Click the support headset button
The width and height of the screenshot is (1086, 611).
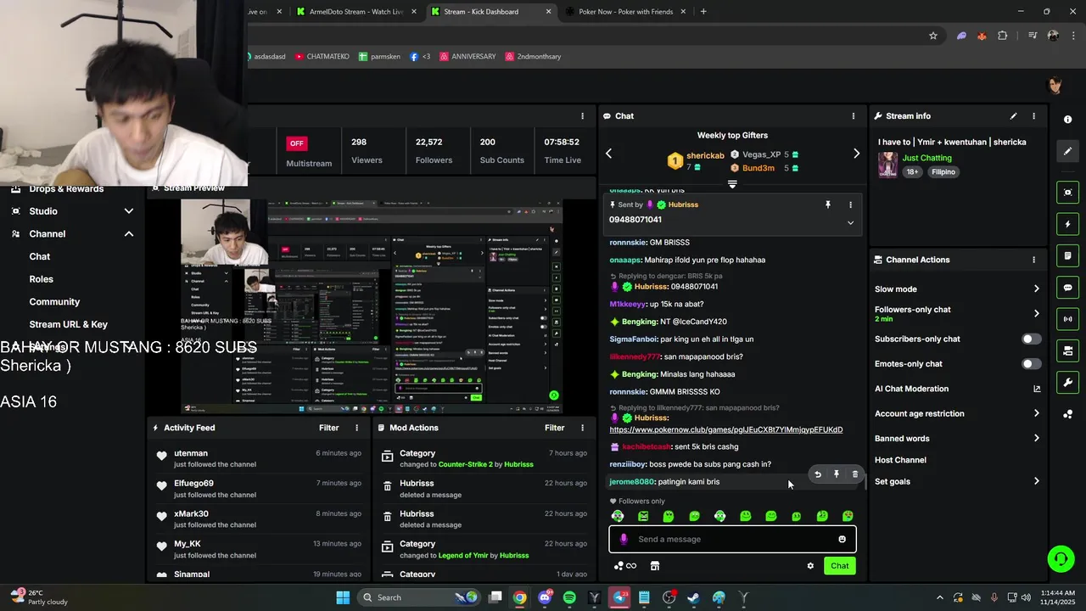tap(1061, 558)
